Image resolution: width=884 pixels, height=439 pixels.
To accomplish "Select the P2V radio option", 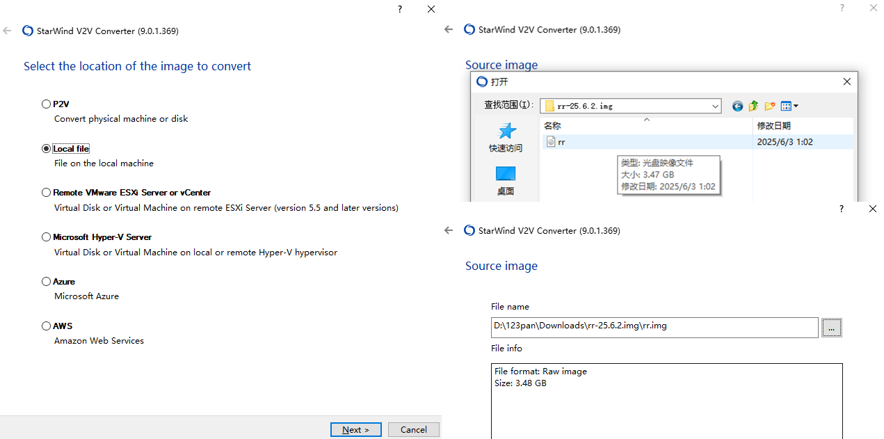I will 47,104.
